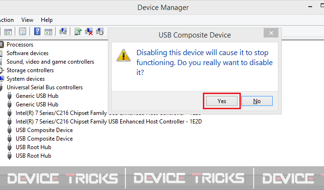This screenshot has width=324, height=190.
Task: Select the Host Controller - 1E2D entry
Action: point(109,122)
